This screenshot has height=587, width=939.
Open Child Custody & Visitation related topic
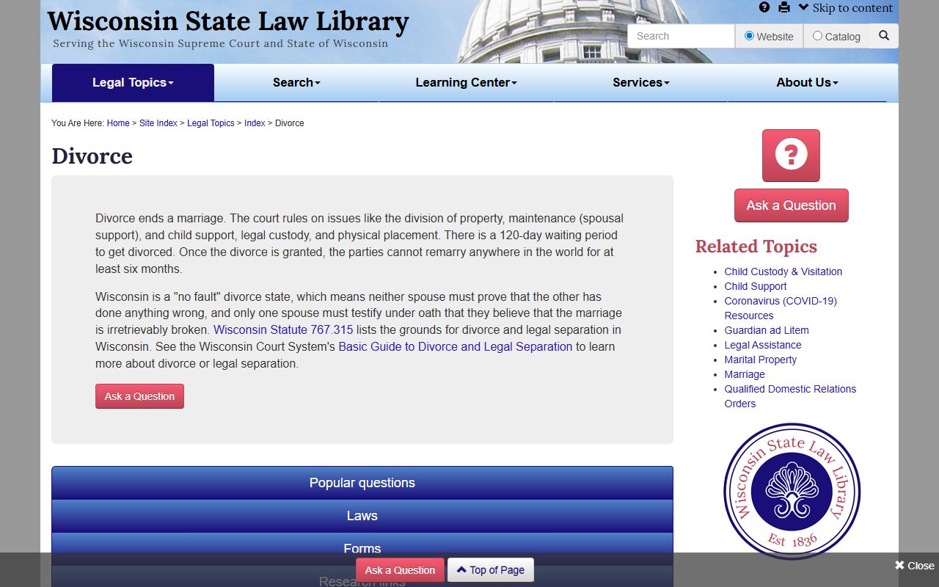click(783, 271)
